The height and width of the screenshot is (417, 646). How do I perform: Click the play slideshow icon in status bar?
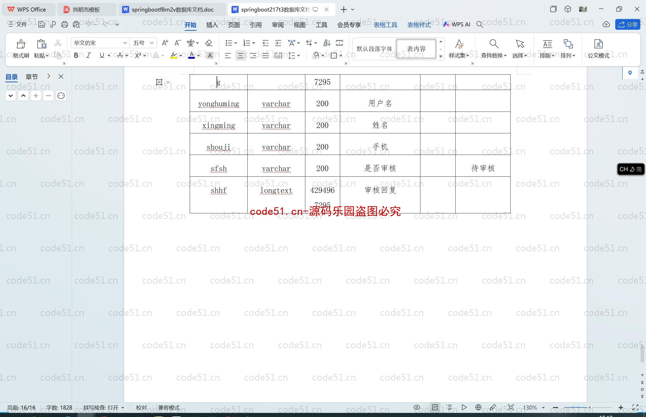(464, 407)
